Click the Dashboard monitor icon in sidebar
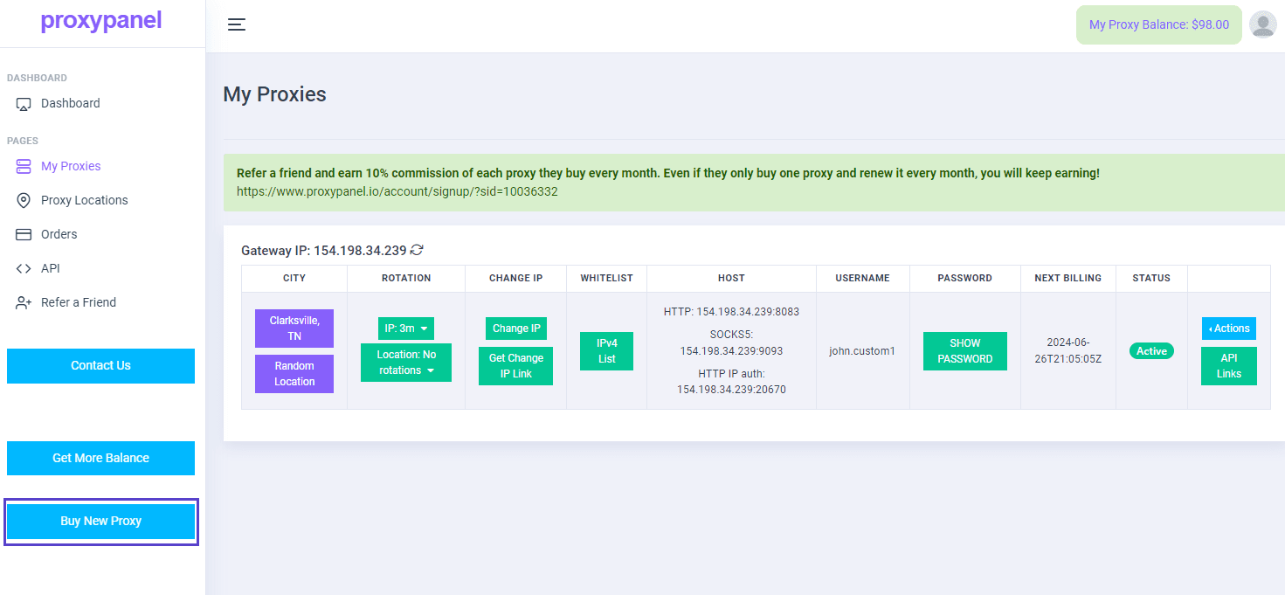1285x595 pixels. [x=24, y=104]
